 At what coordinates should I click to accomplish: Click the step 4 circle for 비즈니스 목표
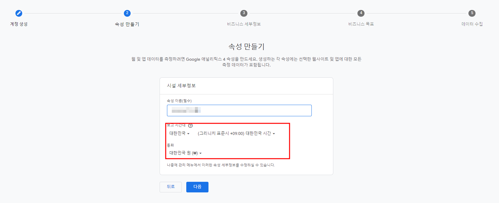click(x=361, y=13)
